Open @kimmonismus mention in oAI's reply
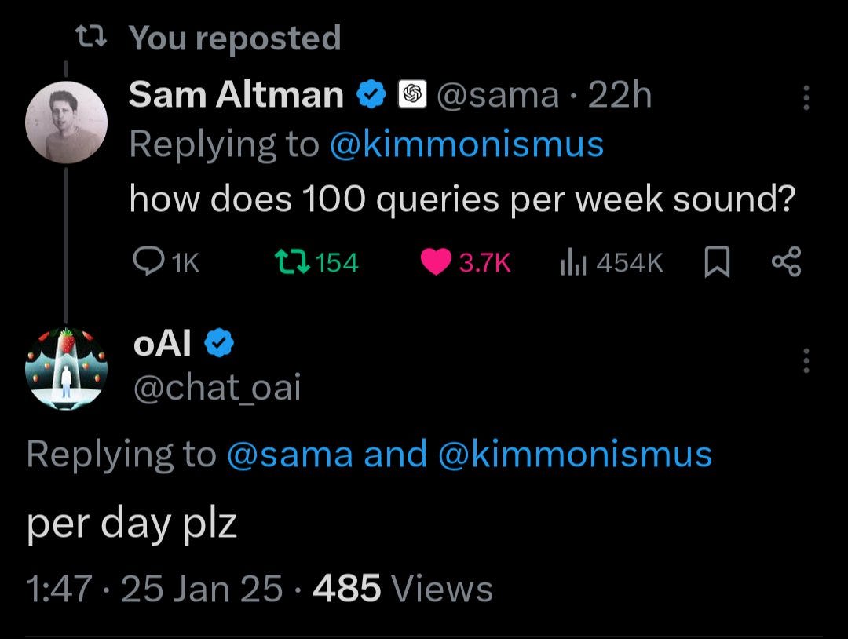The height and width of the screenshot is (639, 848). click(574, 455)
